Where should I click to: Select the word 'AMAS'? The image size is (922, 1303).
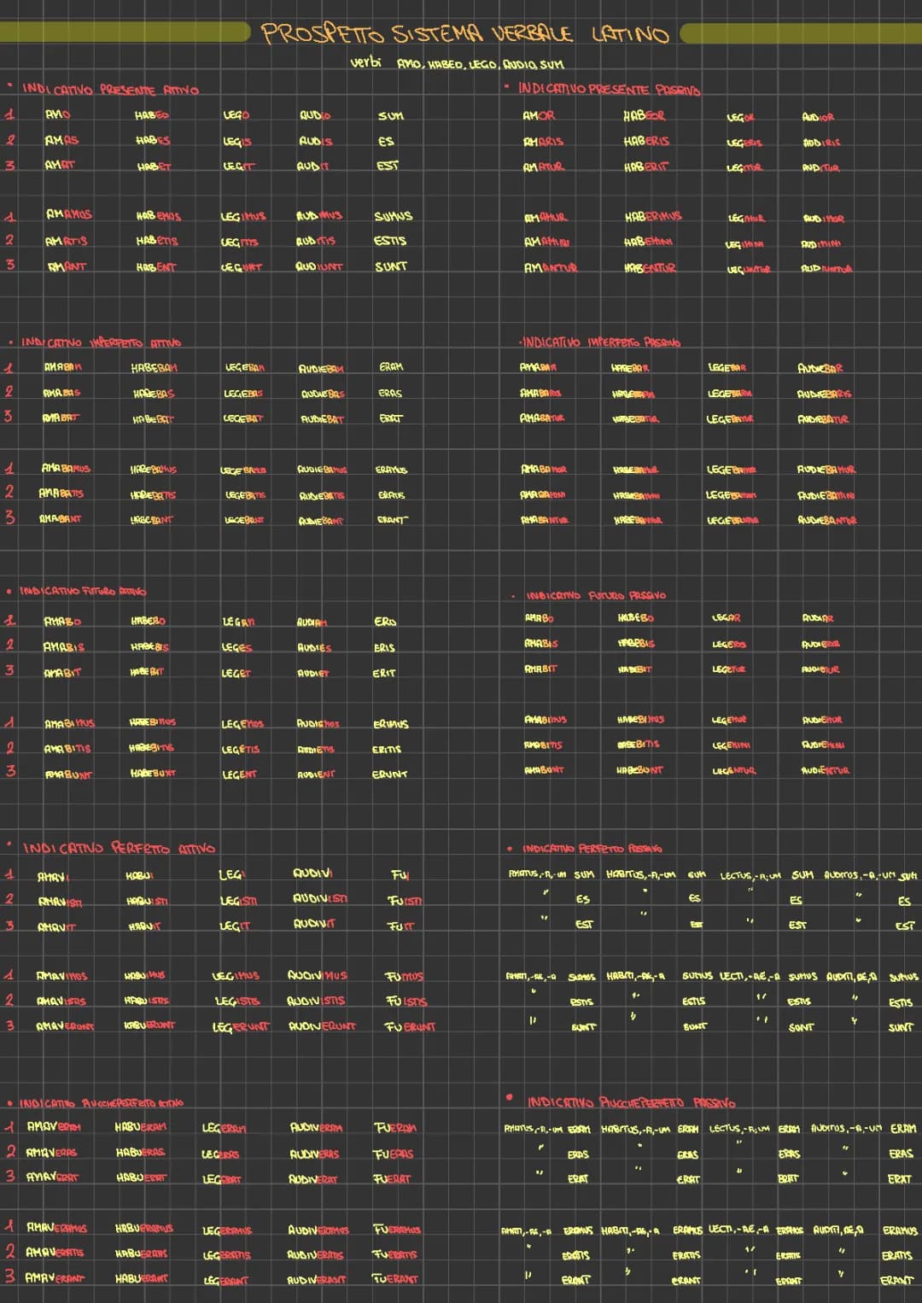point(61,140)
